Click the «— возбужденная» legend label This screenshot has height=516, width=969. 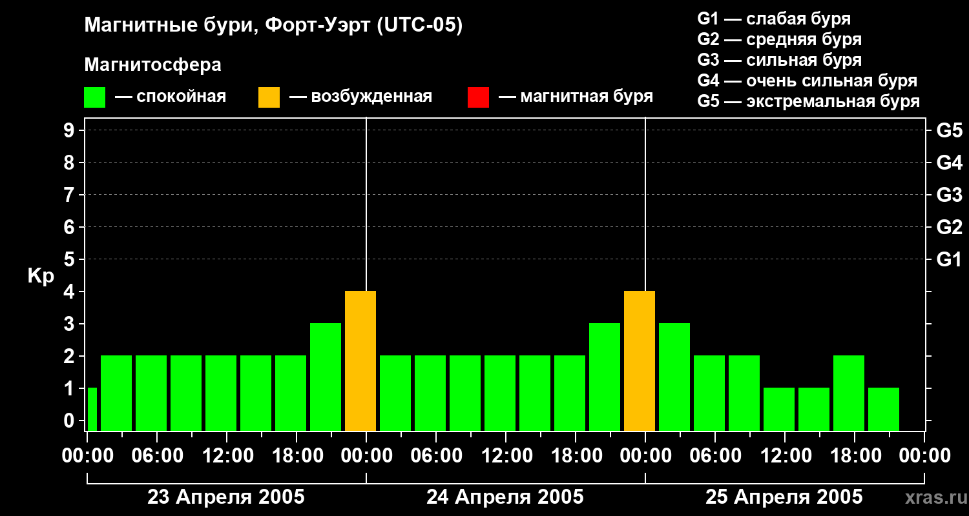point(360,97)
